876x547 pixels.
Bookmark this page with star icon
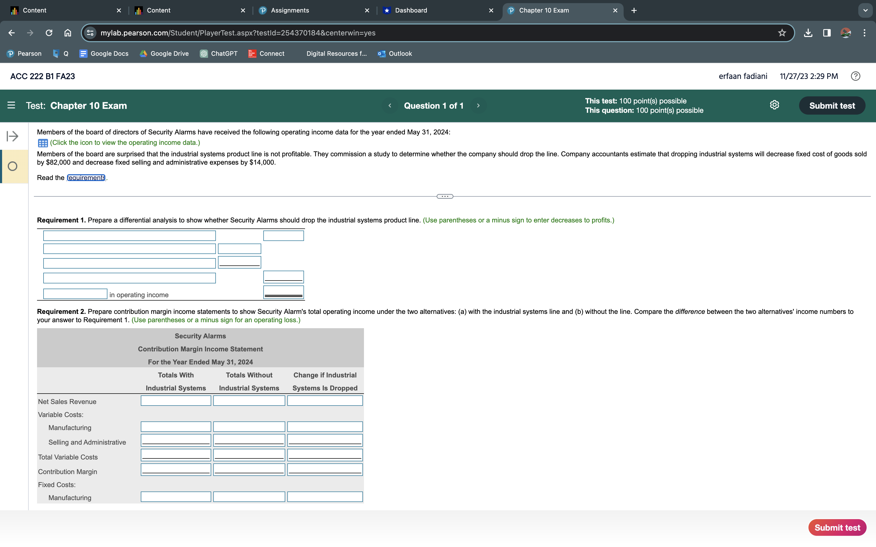pyautogui.click(x=782, y=33)
